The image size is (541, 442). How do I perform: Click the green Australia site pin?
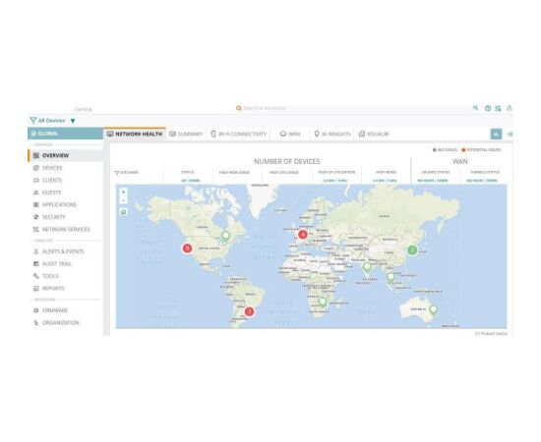tap(434, 310)
